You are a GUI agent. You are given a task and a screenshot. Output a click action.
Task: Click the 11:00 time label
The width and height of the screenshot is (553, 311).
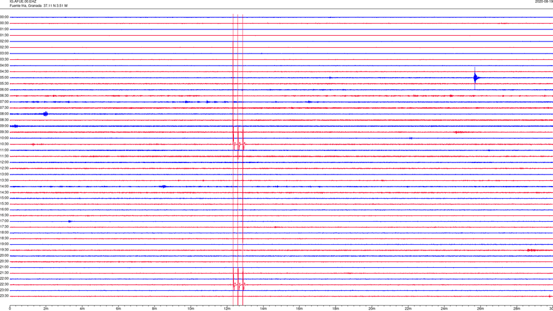point(4,150)
